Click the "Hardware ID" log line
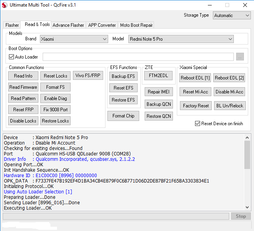Screen dimensions: 254x231 (50, 176)
